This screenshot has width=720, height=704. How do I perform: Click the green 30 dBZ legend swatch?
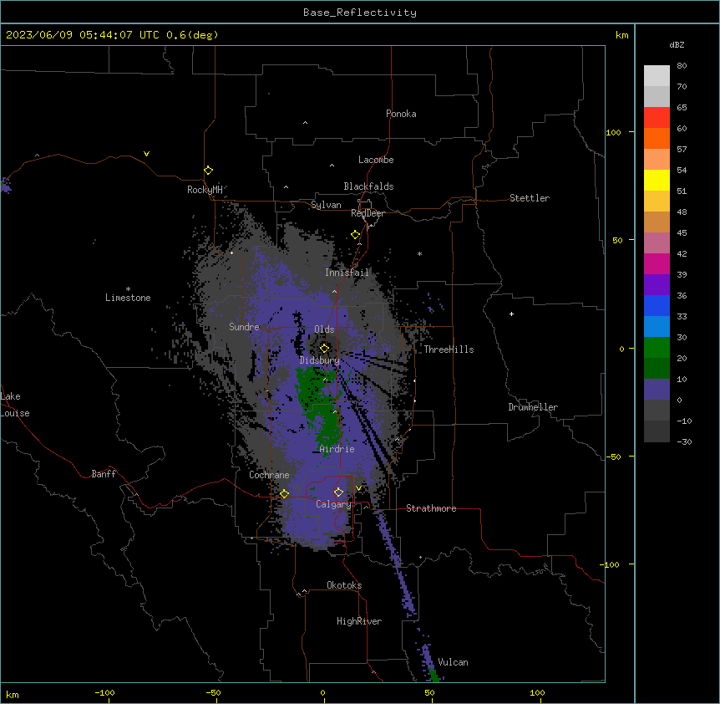pos(657,348)
